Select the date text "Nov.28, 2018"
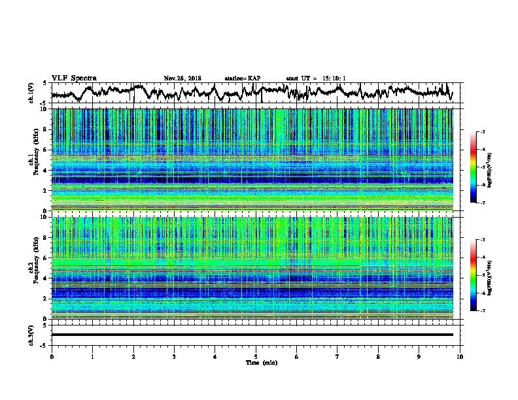 click(x=182, y=78)
